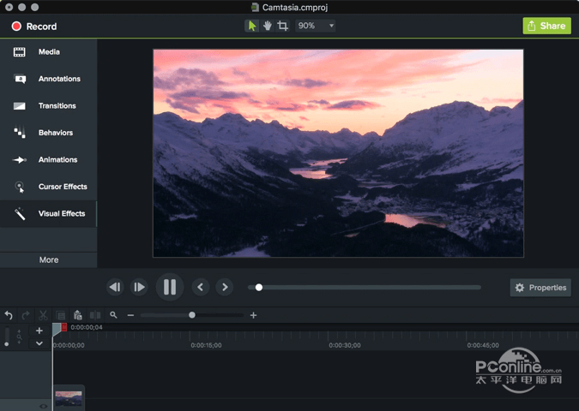
Task: Zoom out the timeline with minus
Action: 130,315
